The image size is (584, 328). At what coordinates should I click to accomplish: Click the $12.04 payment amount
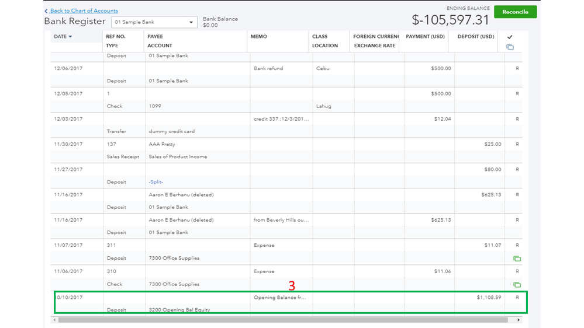click(x=443, y=119)
